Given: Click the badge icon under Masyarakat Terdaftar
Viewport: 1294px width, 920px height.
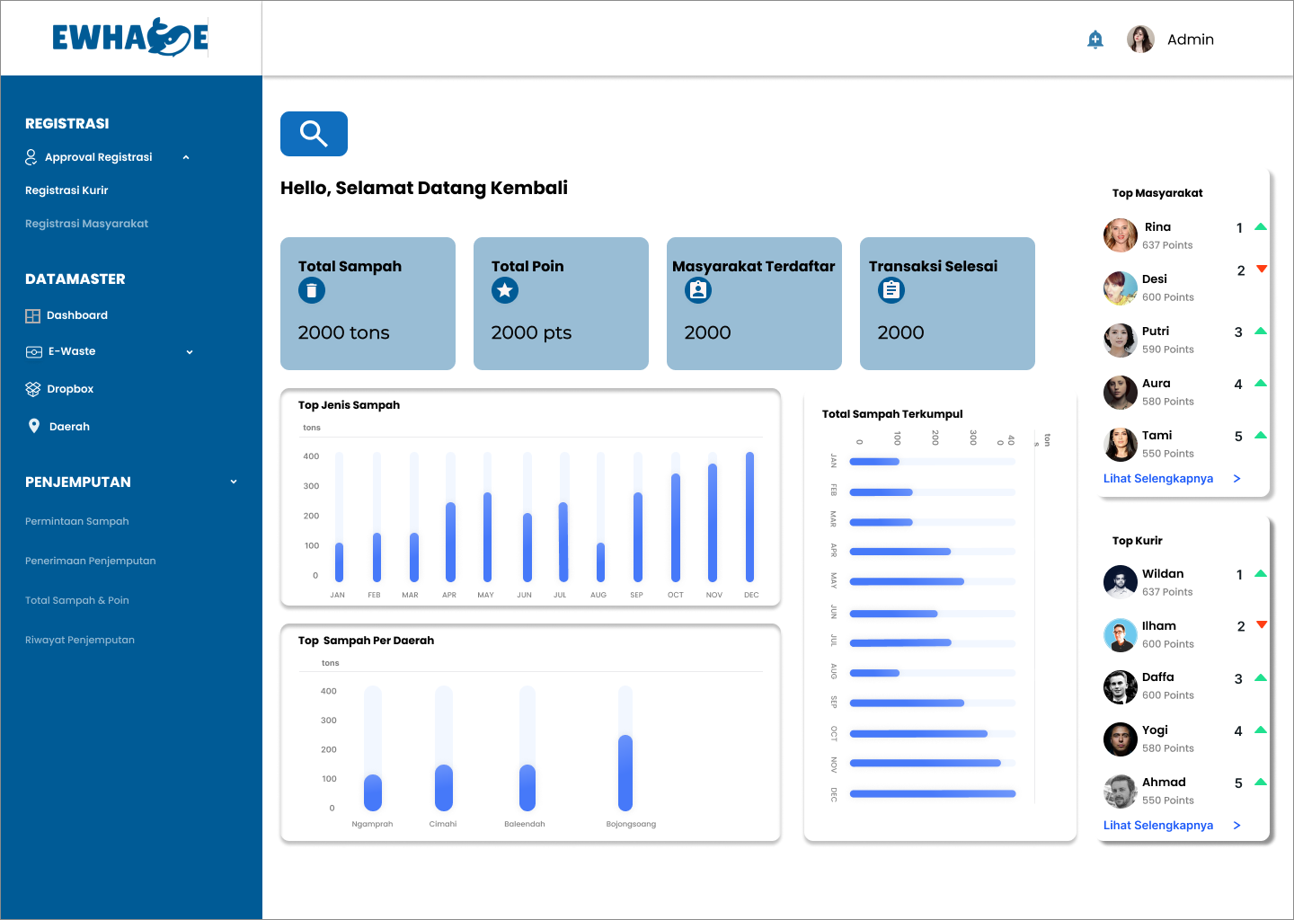Looking at the screenshot, I should pos(698,290).
